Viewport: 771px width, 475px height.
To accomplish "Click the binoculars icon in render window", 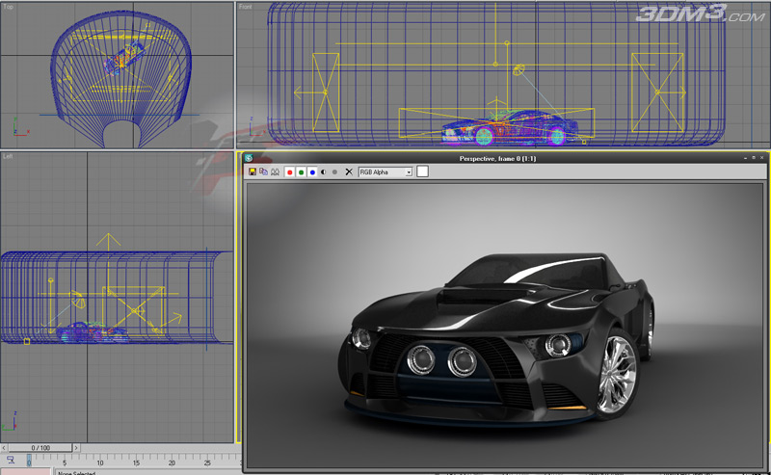I will coord(275,172).
